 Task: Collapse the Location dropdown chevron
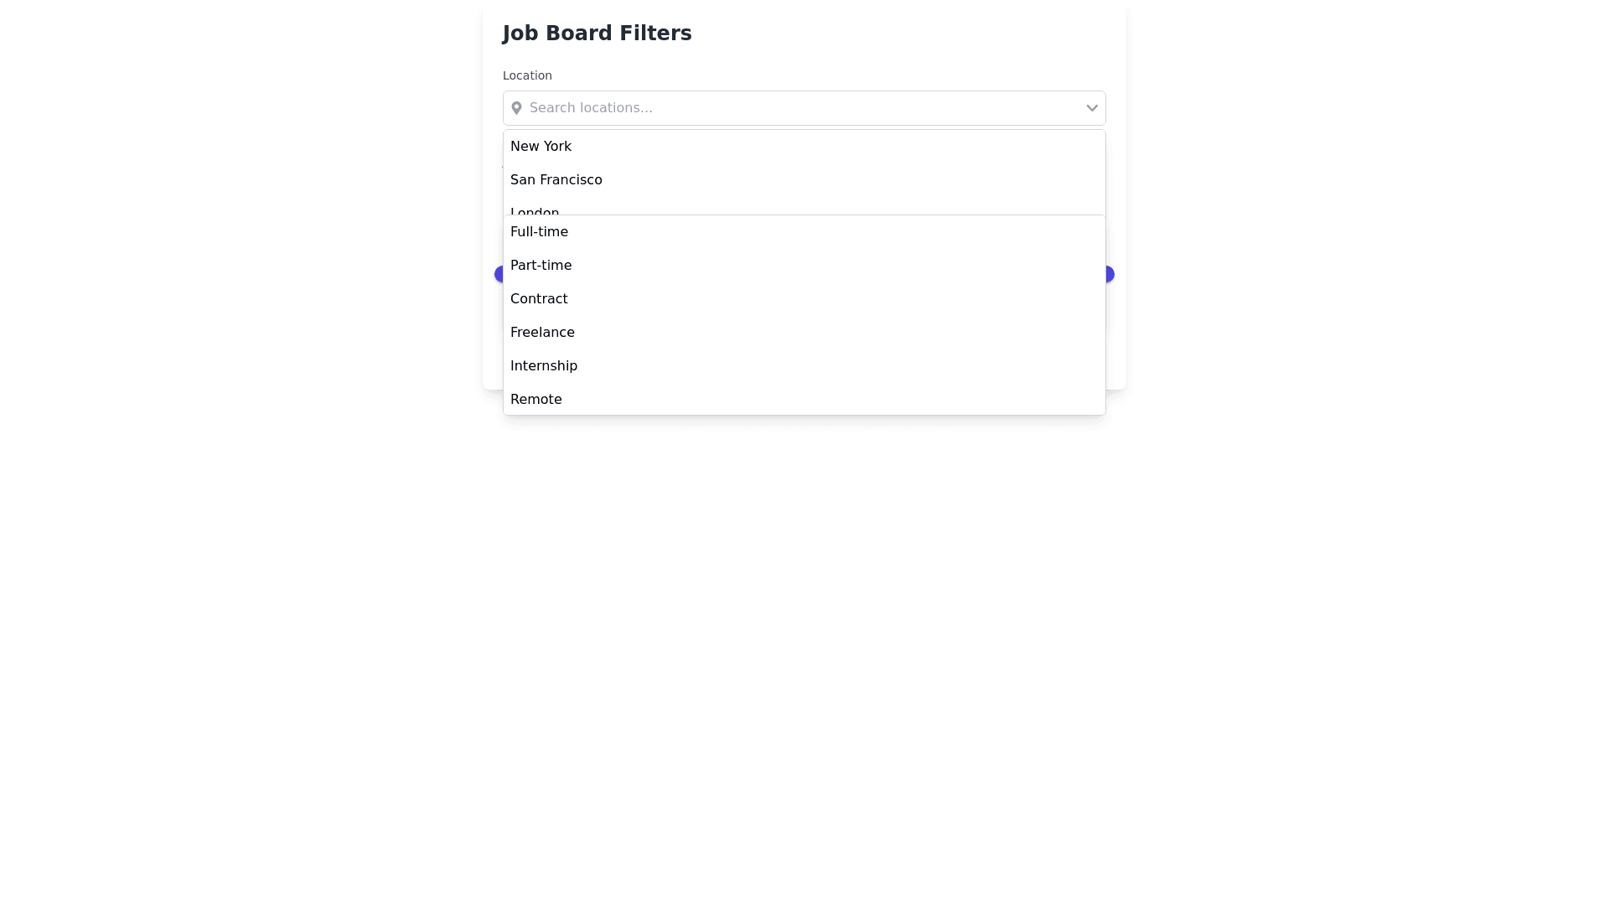pos(1092,108)
